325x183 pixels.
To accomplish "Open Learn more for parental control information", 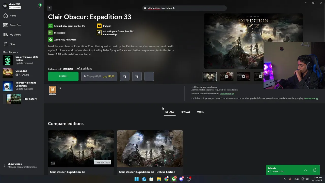I will tap(227, 94).
